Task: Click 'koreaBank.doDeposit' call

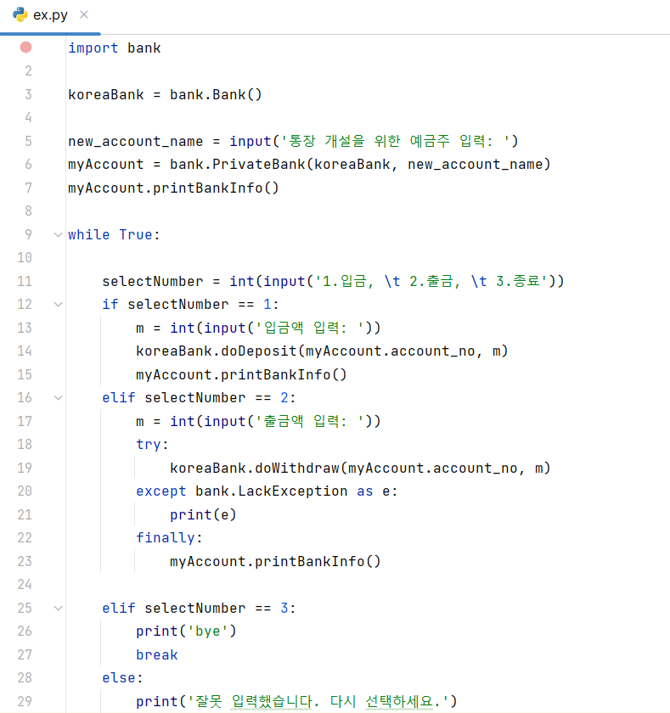Action: (216, 351)
